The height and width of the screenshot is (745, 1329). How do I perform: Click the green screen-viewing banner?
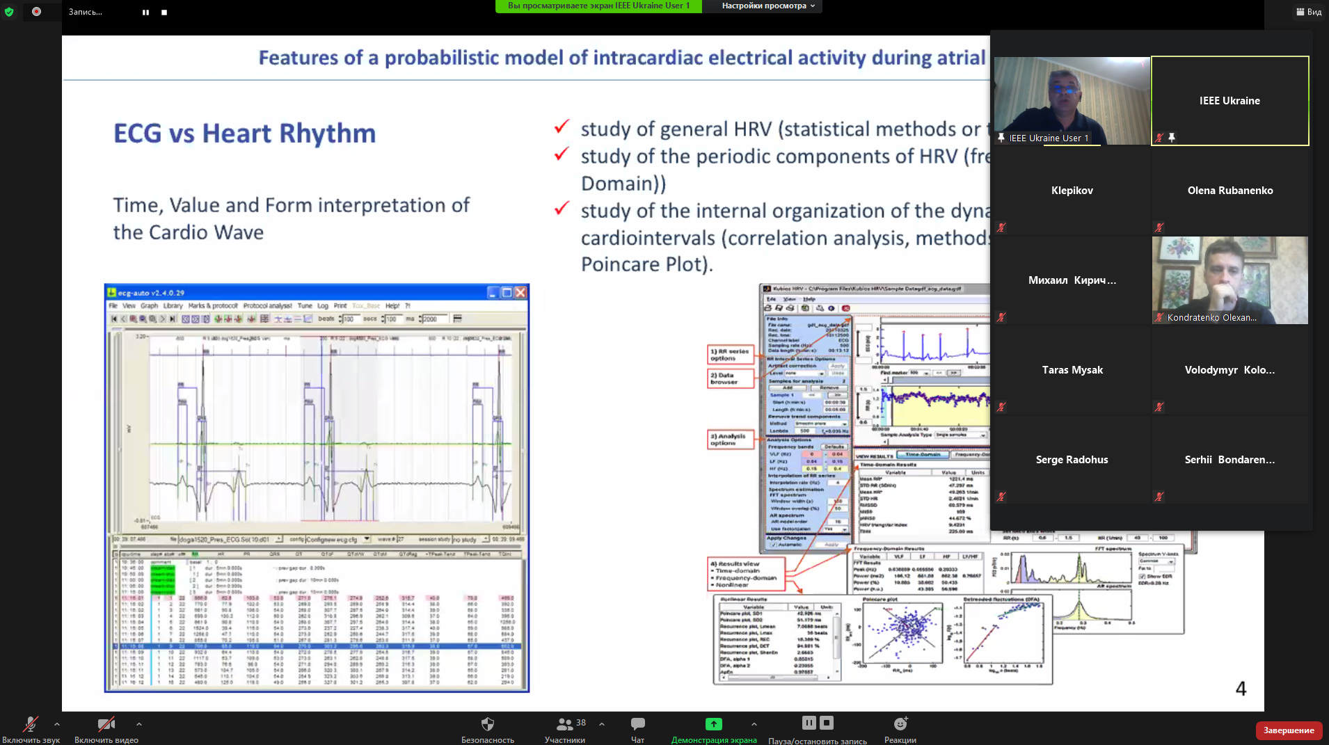598,6
